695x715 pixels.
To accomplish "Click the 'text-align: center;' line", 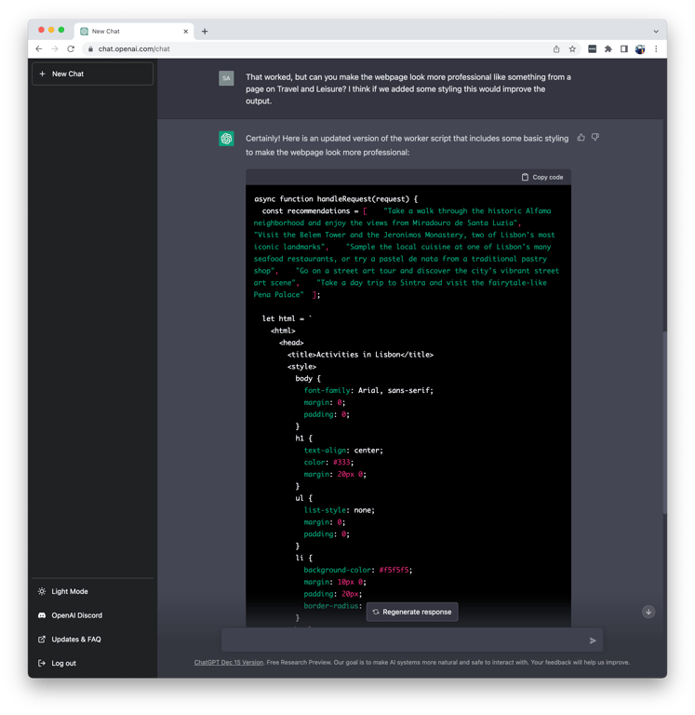I will pyautogui.click(x=343, y=450).
